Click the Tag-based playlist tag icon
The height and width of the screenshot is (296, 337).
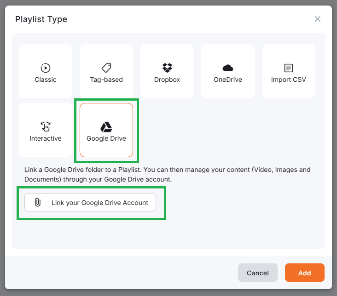106,68
